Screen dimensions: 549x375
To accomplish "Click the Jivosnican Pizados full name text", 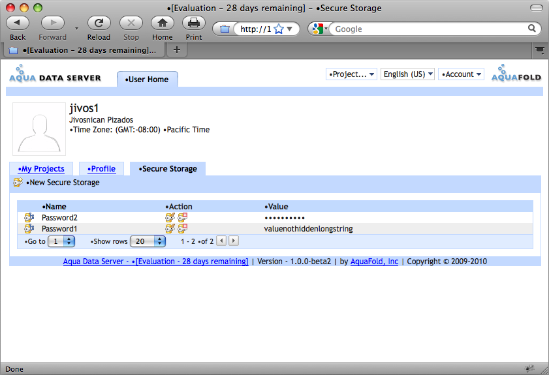I will click(x=101, y=120).
